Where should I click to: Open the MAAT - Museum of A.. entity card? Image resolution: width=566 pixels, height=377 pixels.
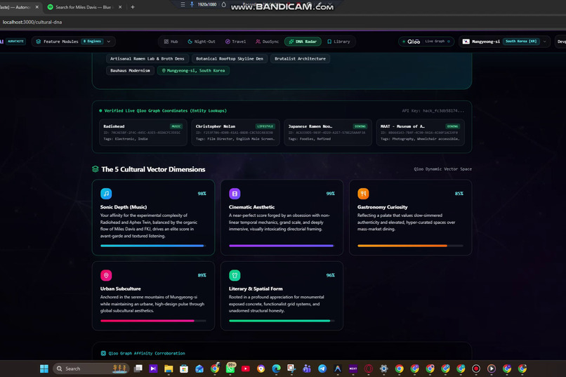(420, 133)
